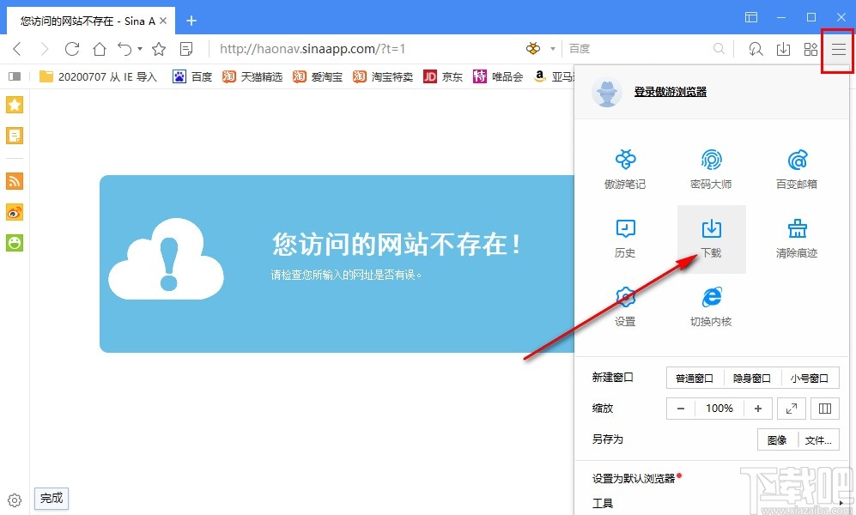The image size is (856, 515).
Task: Open a new 普通窗口 window
Action: click(x=695, y=378)
